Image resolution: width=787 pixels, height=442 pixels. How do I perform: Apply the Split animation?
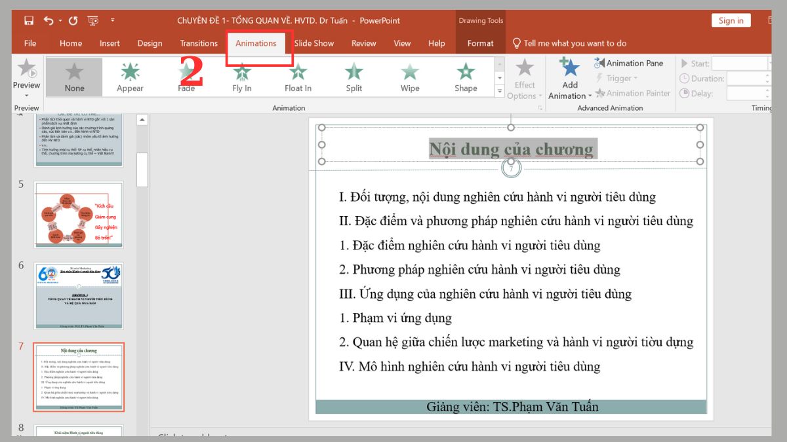pos(353,75)
